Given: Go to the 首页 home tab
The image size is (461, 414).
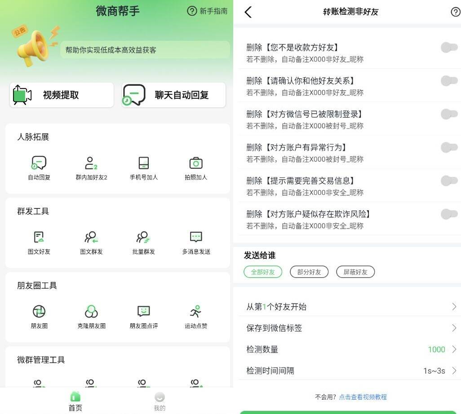Looking at the screenshot, I should click(x=75, y=401).
